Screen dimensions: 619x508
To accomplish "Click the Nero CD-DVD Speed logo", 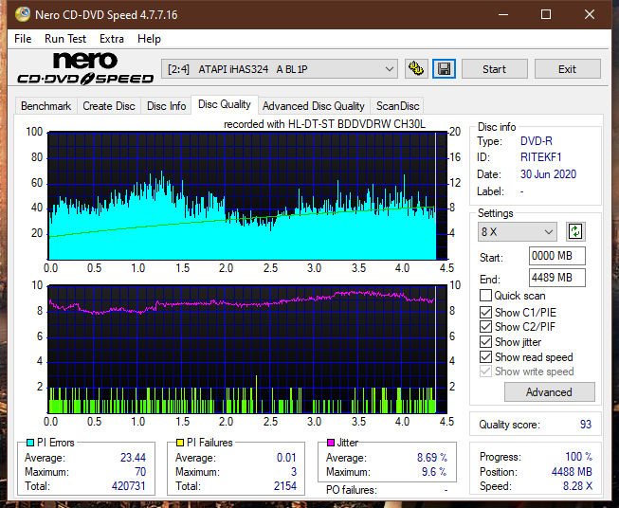I will click(x=85, y=68).
